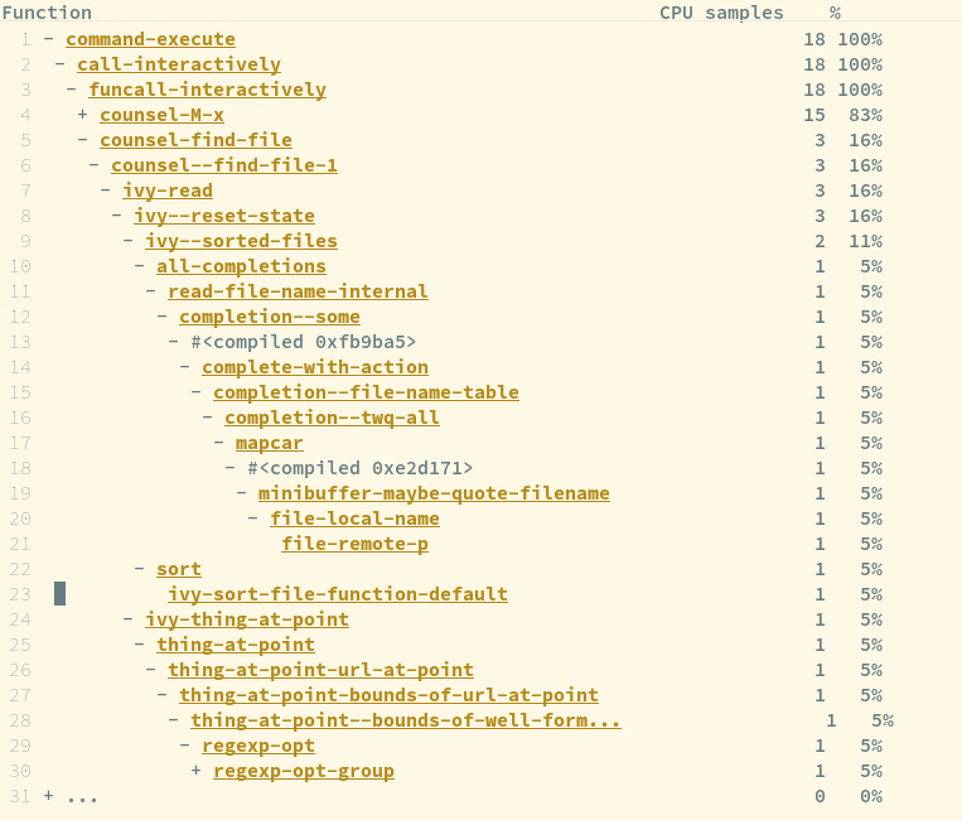Collapse the sort entry

coord(137,569)
